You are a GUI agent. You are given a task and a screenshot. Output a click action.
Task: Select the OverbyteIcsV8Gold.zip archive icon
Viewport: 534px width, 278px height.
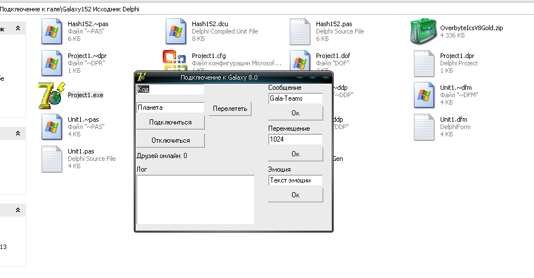pos(424,31)
